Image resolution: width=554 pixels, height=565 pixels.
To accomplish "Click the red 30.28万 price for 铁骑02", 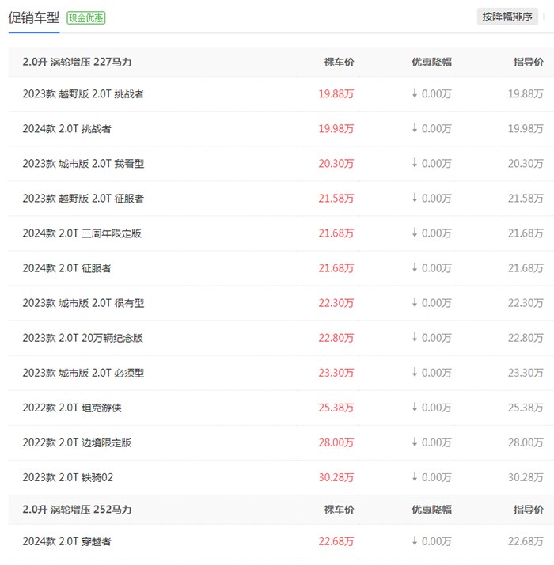I will (x=336, y=477).
